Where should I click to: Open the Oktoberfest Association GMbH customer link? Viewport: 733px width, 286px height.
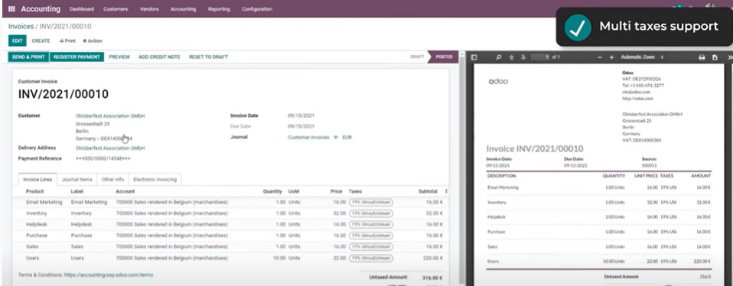click(110, 116)
